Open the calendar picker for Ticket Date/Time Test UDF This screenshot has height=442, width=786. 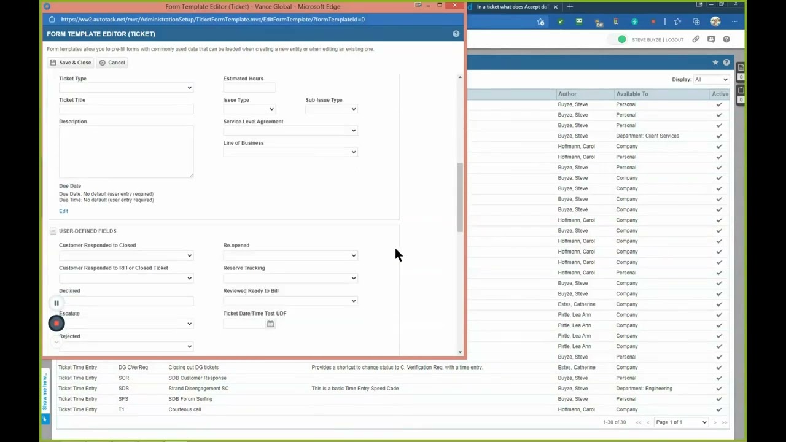click(270, 324)
